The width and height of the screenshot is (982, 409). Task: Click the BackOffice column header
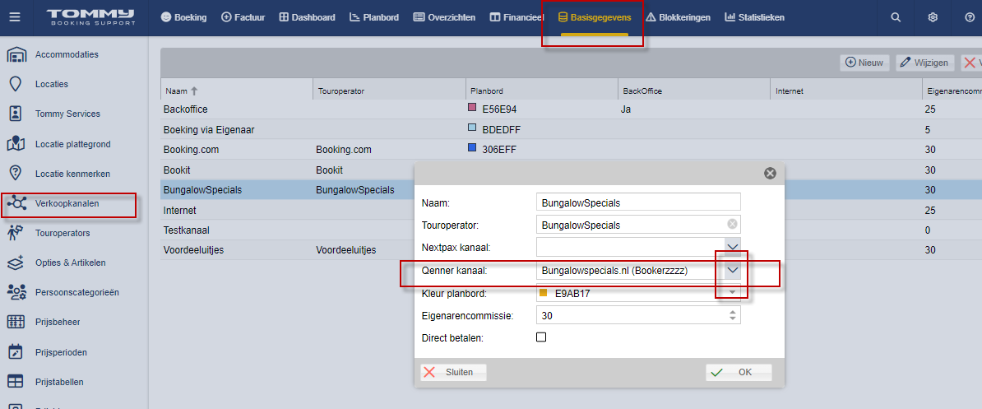coord(694,91)
